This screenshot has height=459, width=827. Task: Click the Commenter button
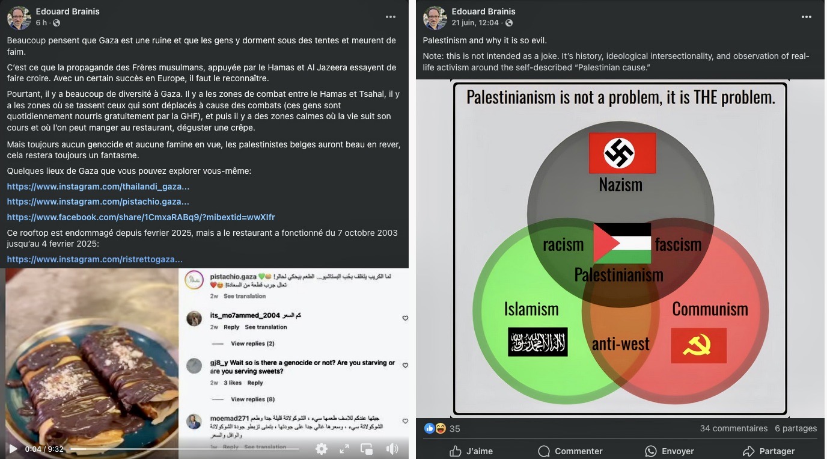pyautogui.click(x=570, y=451)
